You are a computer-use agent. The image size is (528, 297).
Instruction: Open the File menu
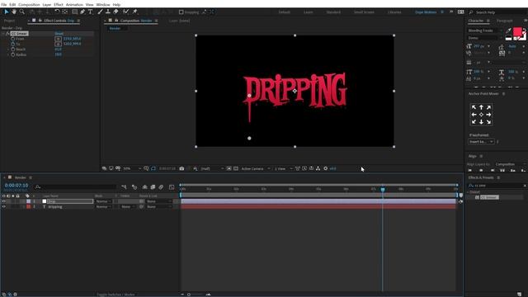coord(3,5)
